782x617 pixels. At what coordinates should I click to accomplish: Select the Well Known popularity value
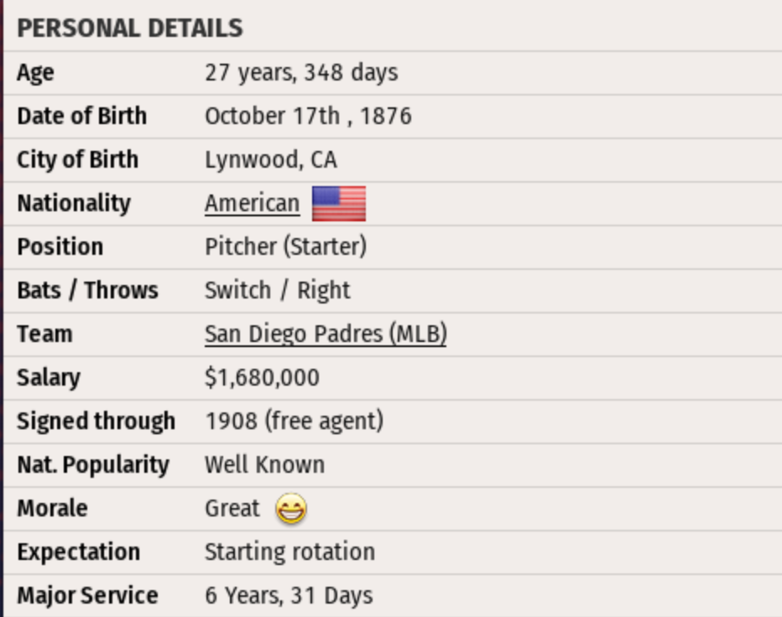tap(264, 465)
